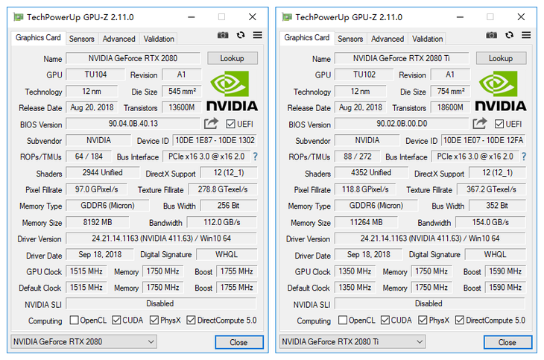Toggle OpenCL checkbox in RTX 2080 window
The width and height of the screenshot is (544, 360).
[74, 320]
